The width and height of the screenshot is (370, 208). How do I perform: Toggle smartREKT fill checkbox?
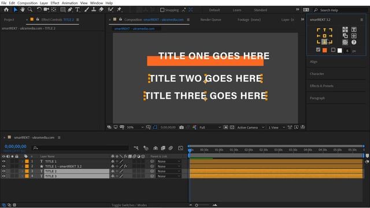[318, 50]
